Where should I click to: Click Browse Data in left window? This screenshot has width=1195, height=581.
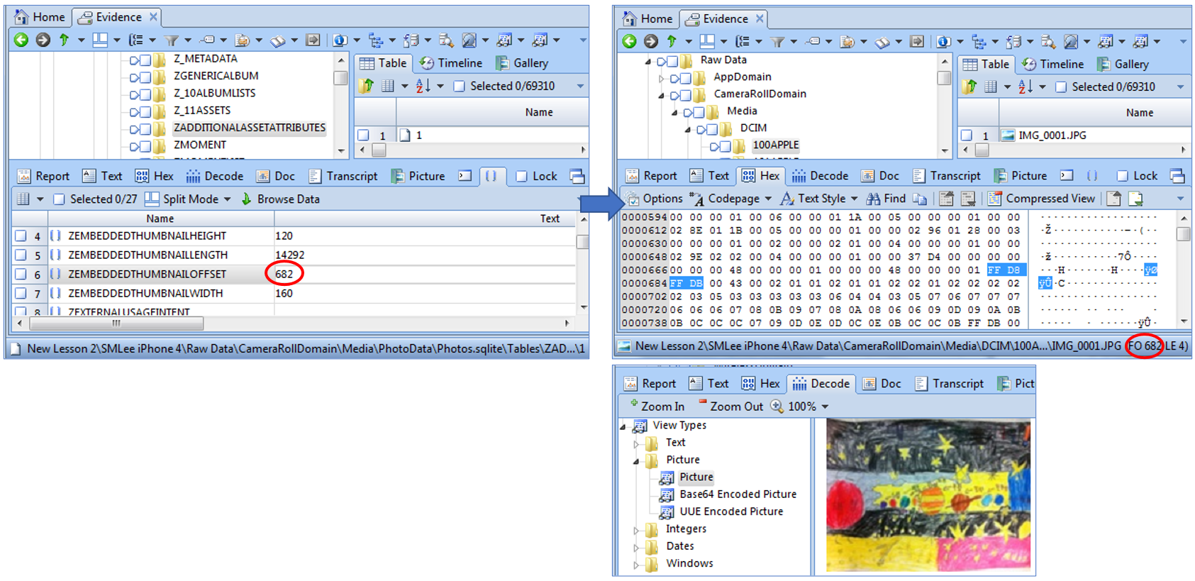[280, 199]
